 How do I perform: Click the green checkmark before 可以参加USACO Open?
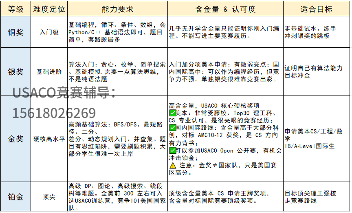coord(172,150)
